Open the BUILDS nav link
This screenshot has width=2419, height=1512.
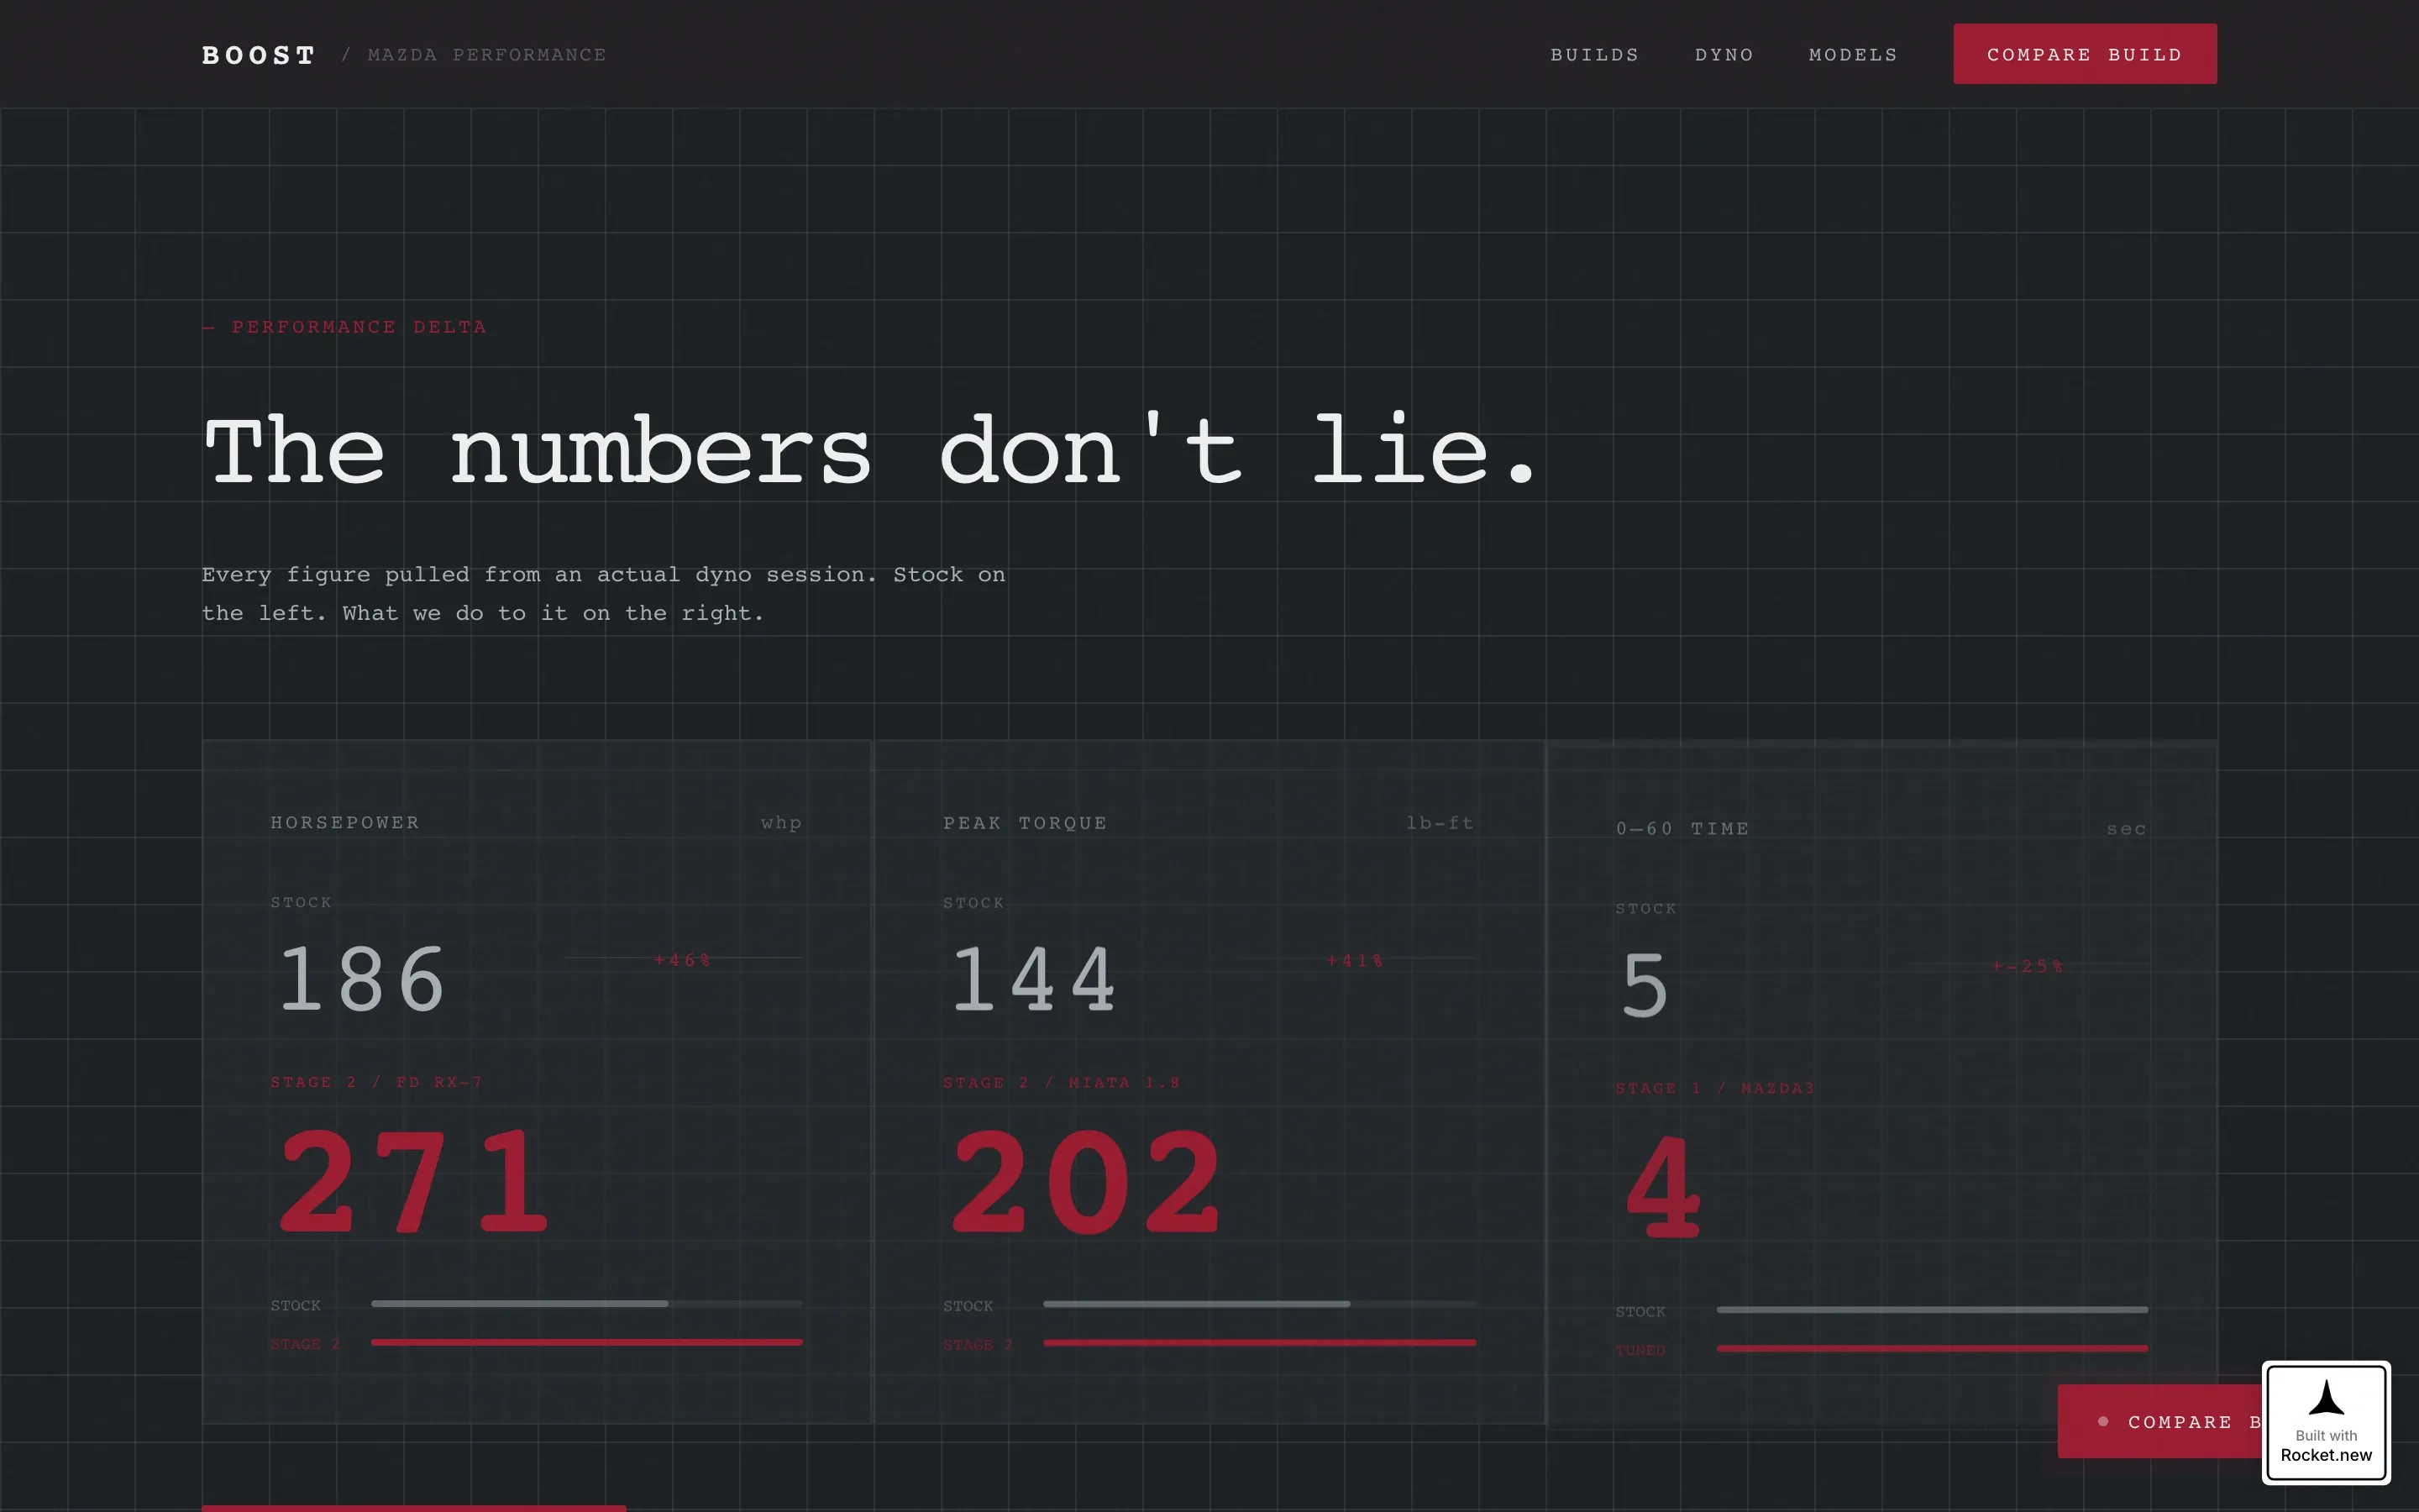pos(1594,55)
